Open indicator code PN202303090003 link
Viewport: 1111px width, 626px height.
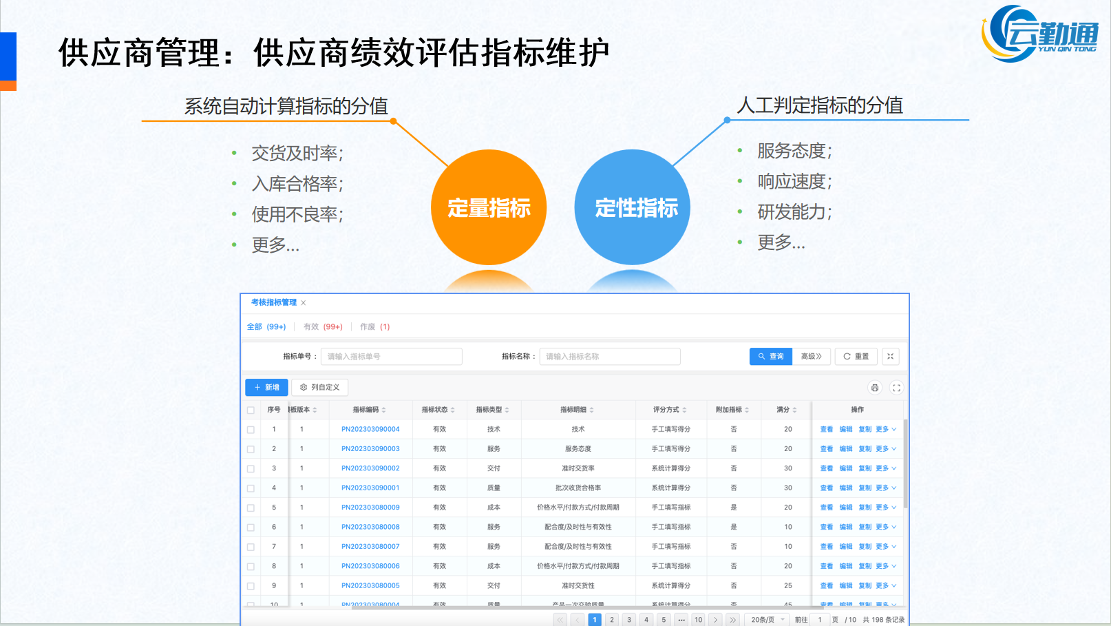pos(370,449)
